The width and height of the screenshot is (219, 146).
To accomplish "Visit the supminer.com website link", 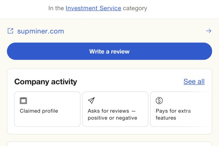I will (40, 31).
